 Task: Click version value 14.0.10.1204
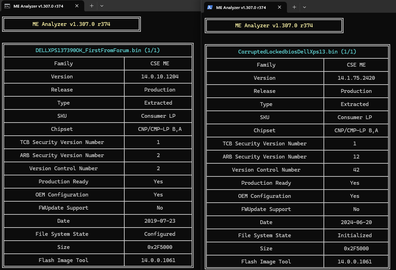(x=160, y=77)
